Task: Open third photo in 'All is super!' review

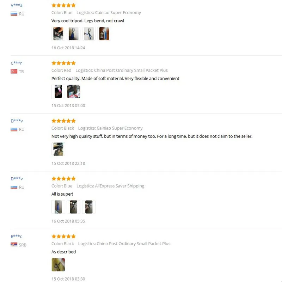Action: tap(89, 207)
